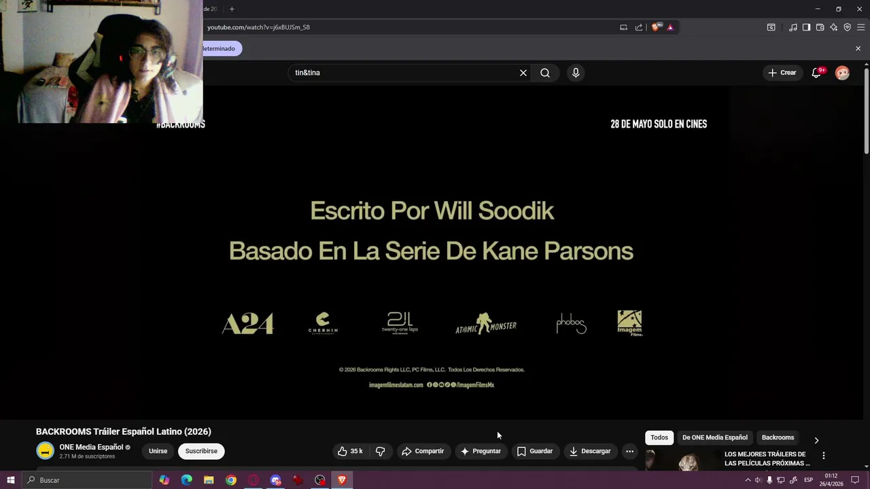Image resolution: width=870 pixels, height=489 pixels.
Task: Open the media playlist music-note icon
Action: pos(793,27)
